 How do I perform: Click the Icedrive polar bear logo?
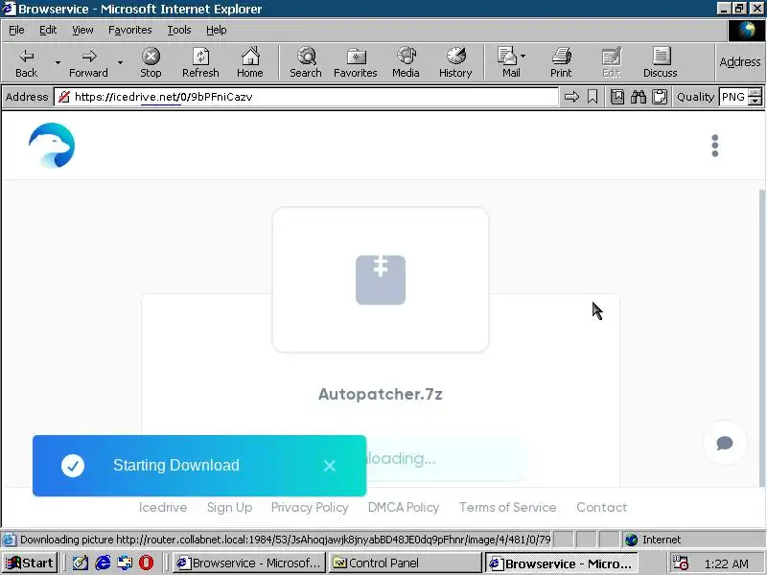(x=52, y=146)
